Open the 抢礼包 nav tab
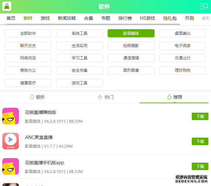This screenshot has width=211, height=186. tap(170, 18)
